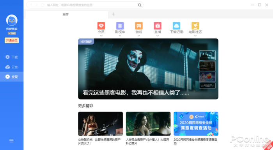Go back with the left arrow
The image size is (273, 150).
pyautogui.click(x=31, y=5)
